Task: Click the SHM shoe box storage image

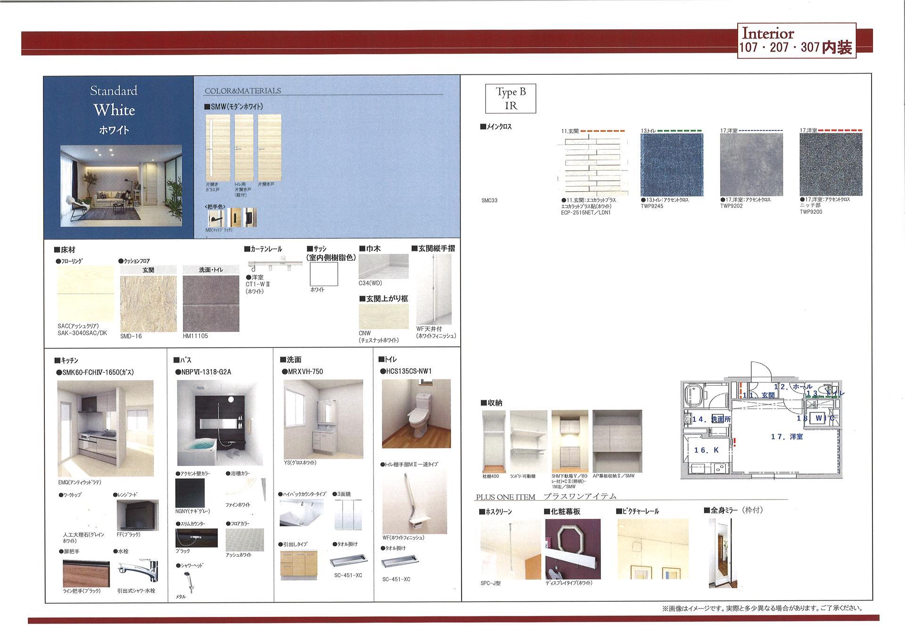Action: tap(570, 441)
